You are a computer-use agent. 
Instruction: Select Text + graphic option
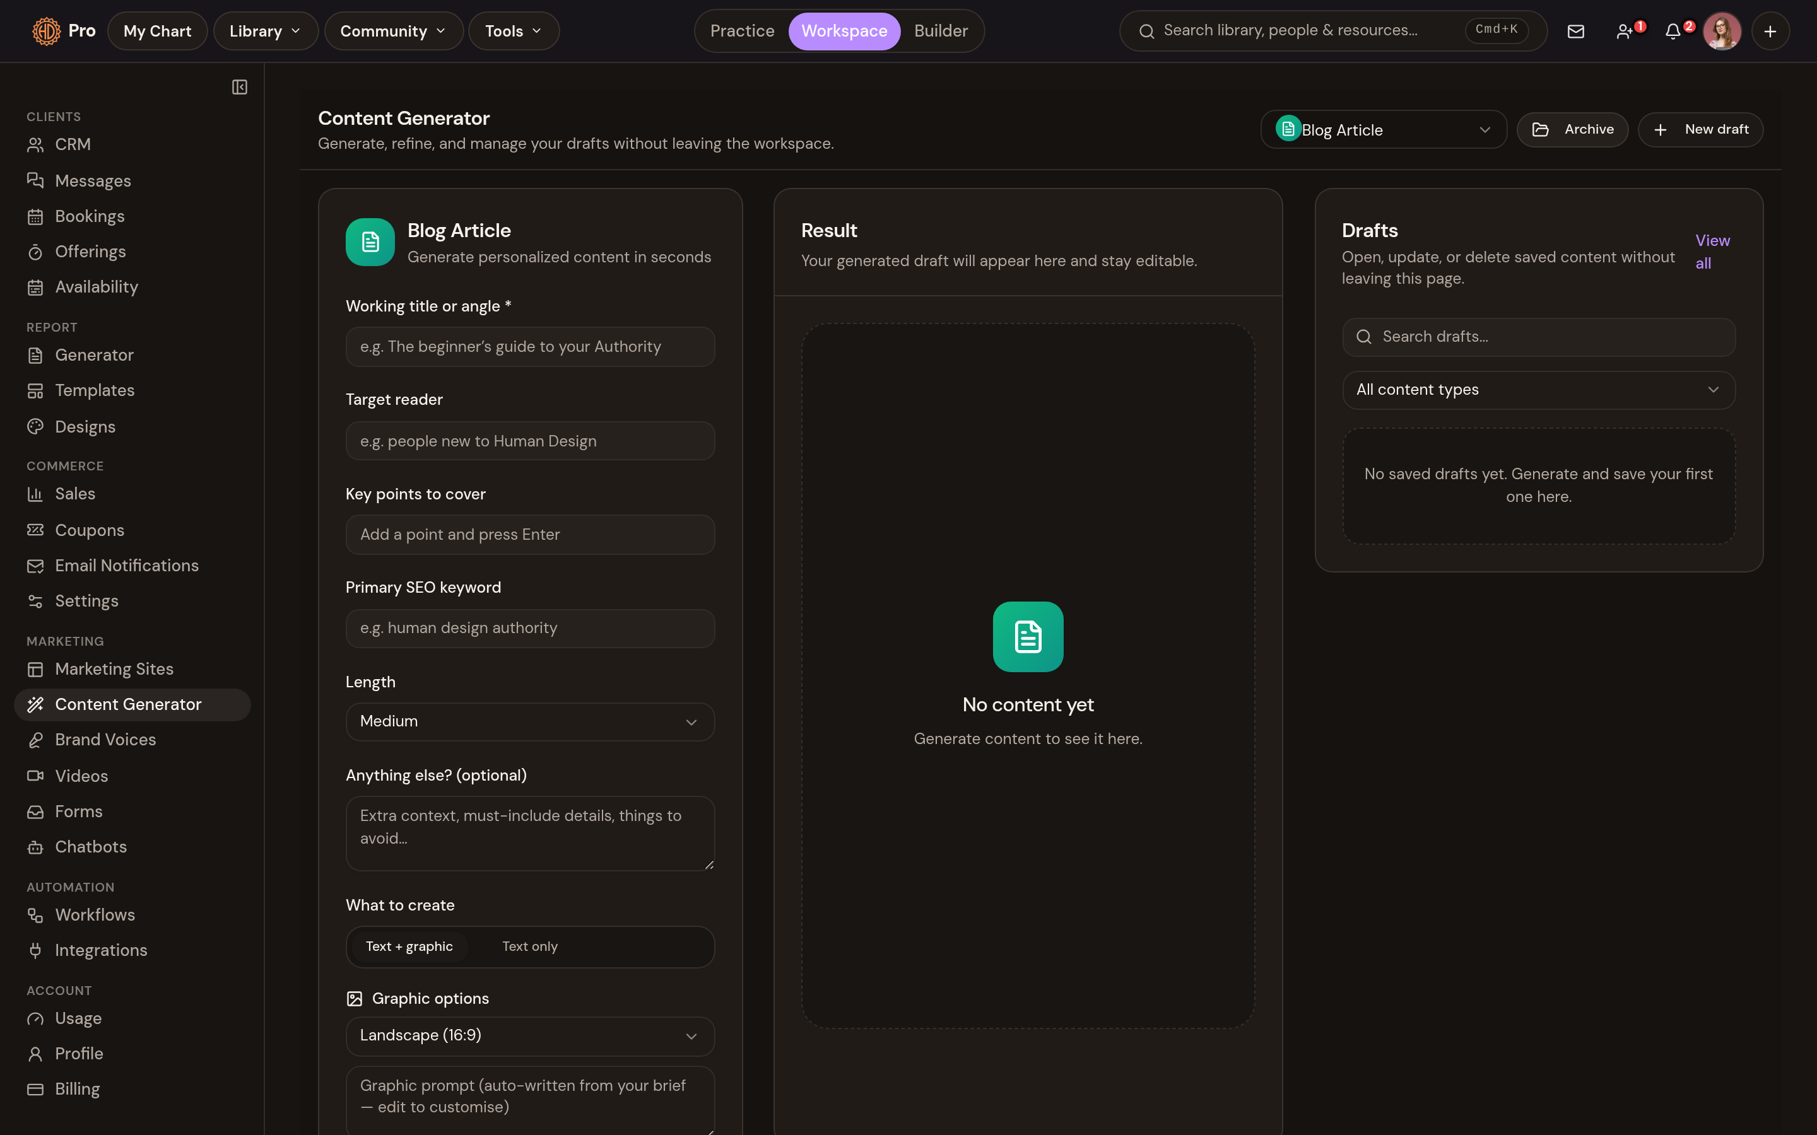point(409,946)
